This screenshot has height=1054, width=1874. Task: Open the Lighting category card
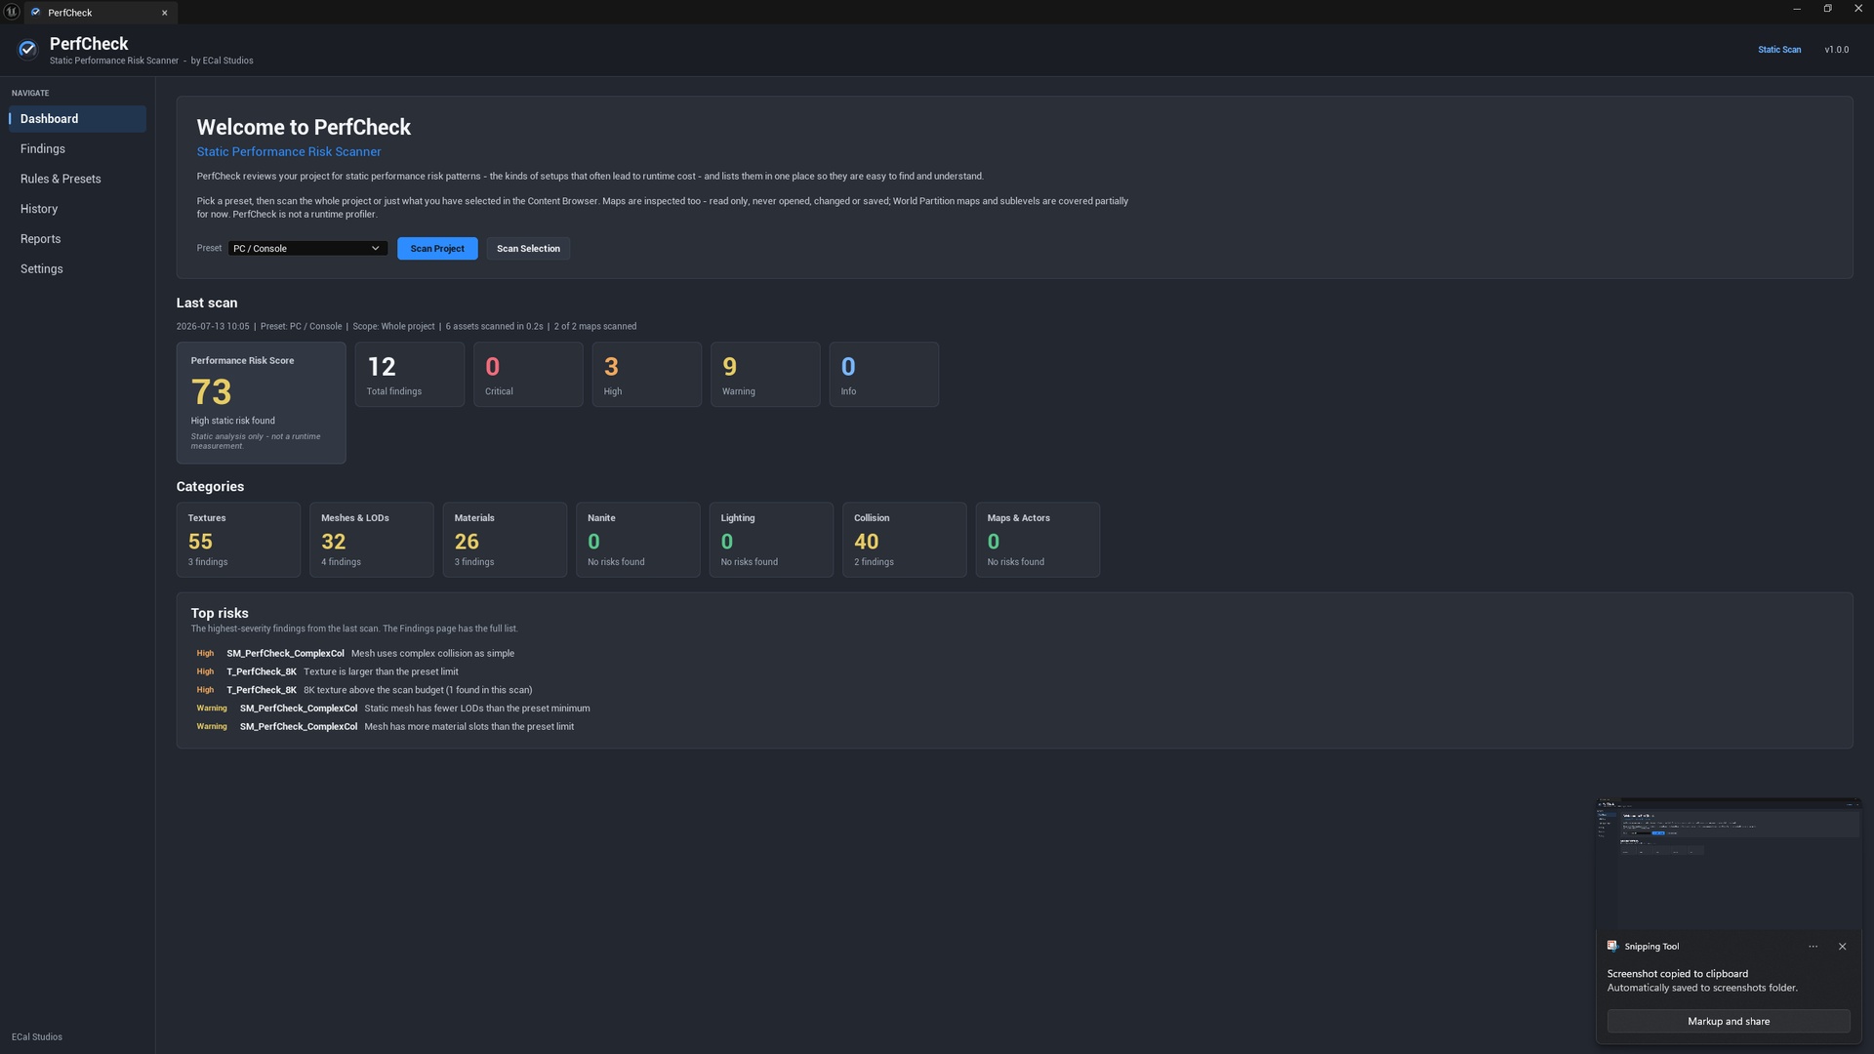[771, 540]
